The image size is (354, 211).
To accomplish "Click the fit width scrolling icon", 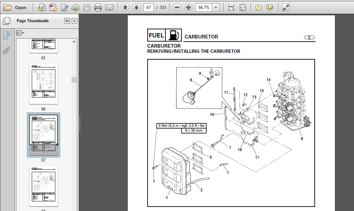I will tap(231, 7).
